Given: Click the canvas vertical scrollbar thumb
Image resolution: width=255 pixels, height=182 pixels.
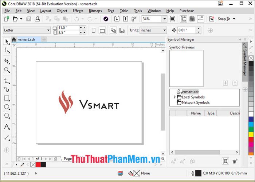Looking at the screenshot, I should (x=163, y=102).
